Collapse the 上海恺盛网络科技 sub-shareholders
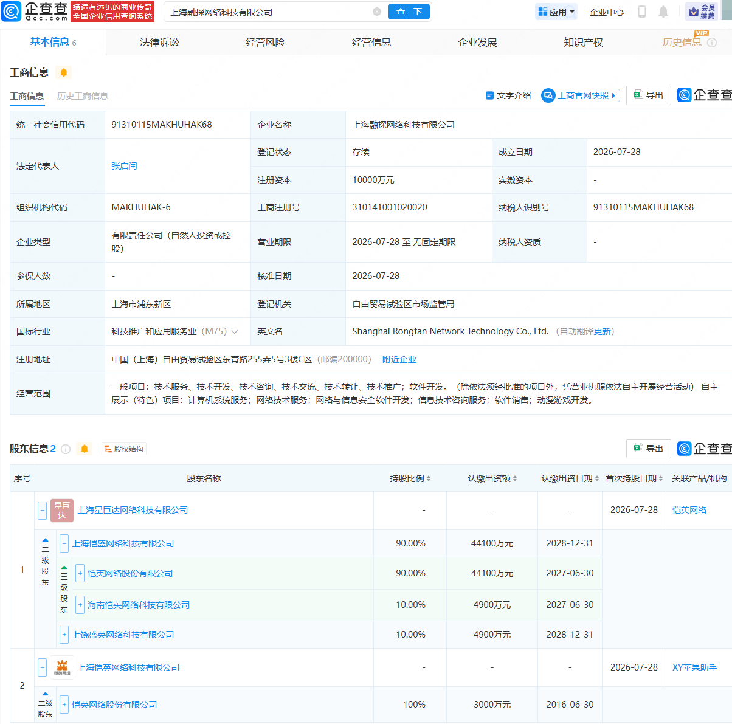Viewport: 732px width, 724px height. coord(64,543)
